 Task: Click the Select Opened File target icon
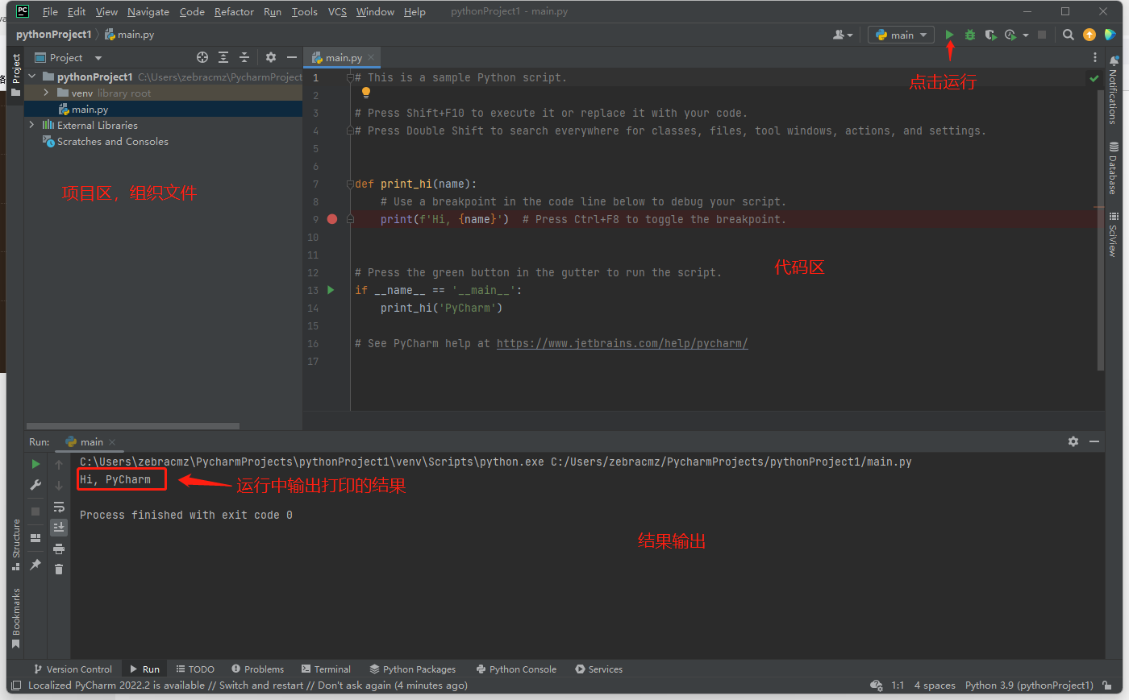202,57
